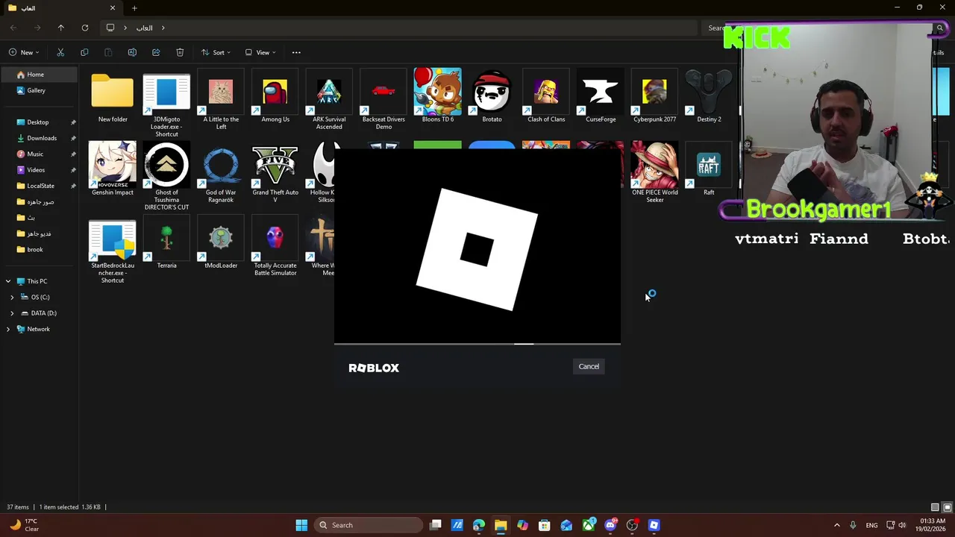Expand the OS (C:) drive node
Viewport: 955px width, 537px height.
[12, 297]
